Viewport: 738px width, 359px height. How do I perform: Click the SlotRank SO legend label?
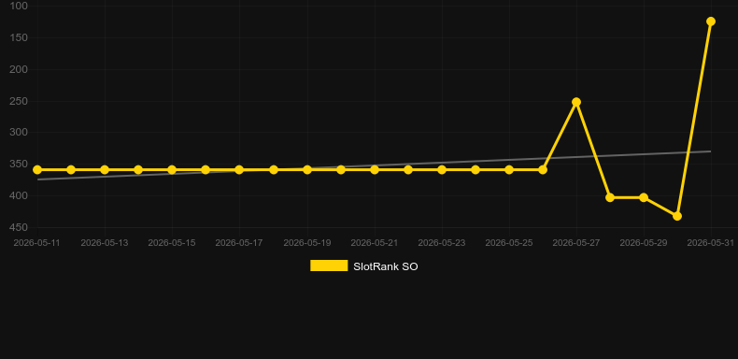click(x=386, y=266)
